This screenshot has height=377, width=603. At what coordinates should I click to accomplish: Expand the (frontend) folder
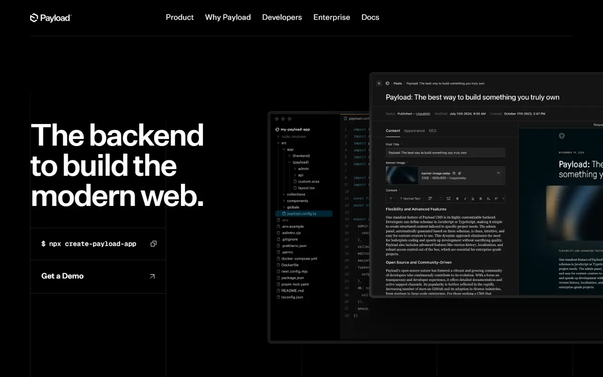[x=299, y=156]
